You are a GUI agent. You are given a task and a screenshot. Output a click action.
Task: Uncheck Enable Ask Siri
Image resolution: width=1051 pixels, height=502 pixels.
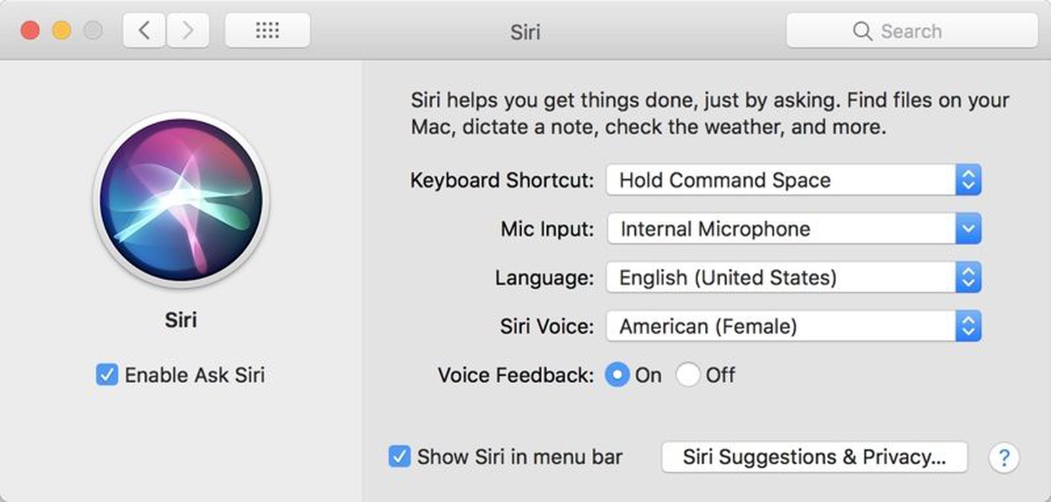(x=108, y=375)
